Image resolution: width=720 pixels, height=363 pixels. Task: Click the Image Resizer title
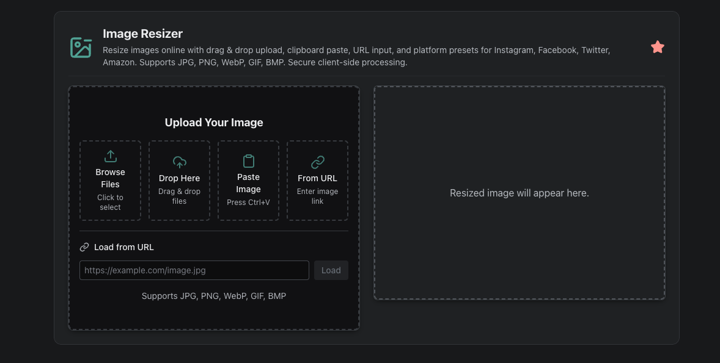(143, 34)
